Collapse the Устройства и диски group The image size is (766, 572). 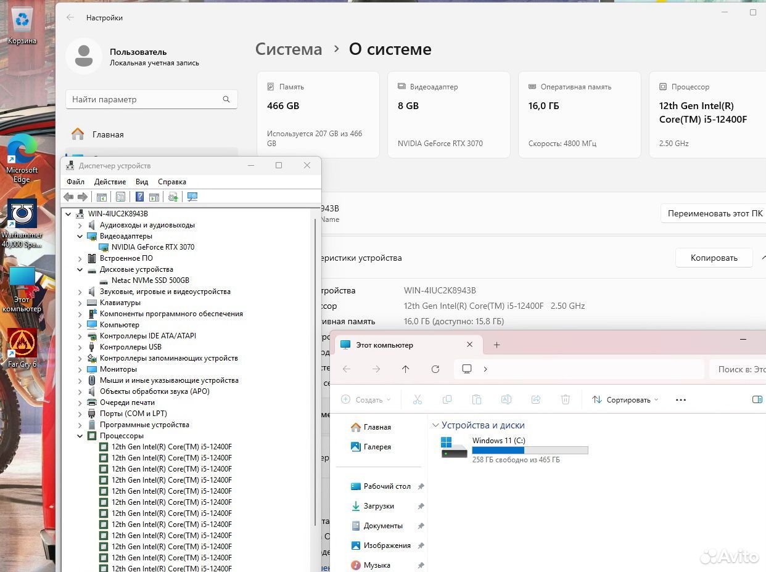point(435,425)
